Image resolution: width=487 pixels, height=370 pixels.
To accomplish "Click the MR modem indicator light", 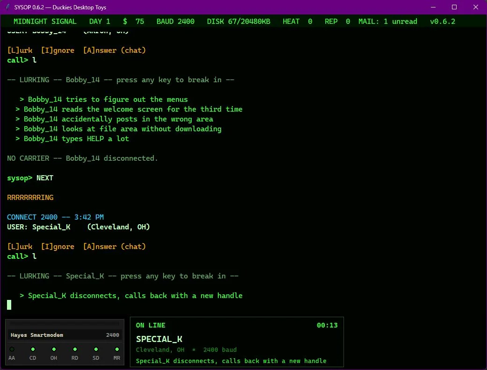I will pyautogui.click(x=117, y=349).
